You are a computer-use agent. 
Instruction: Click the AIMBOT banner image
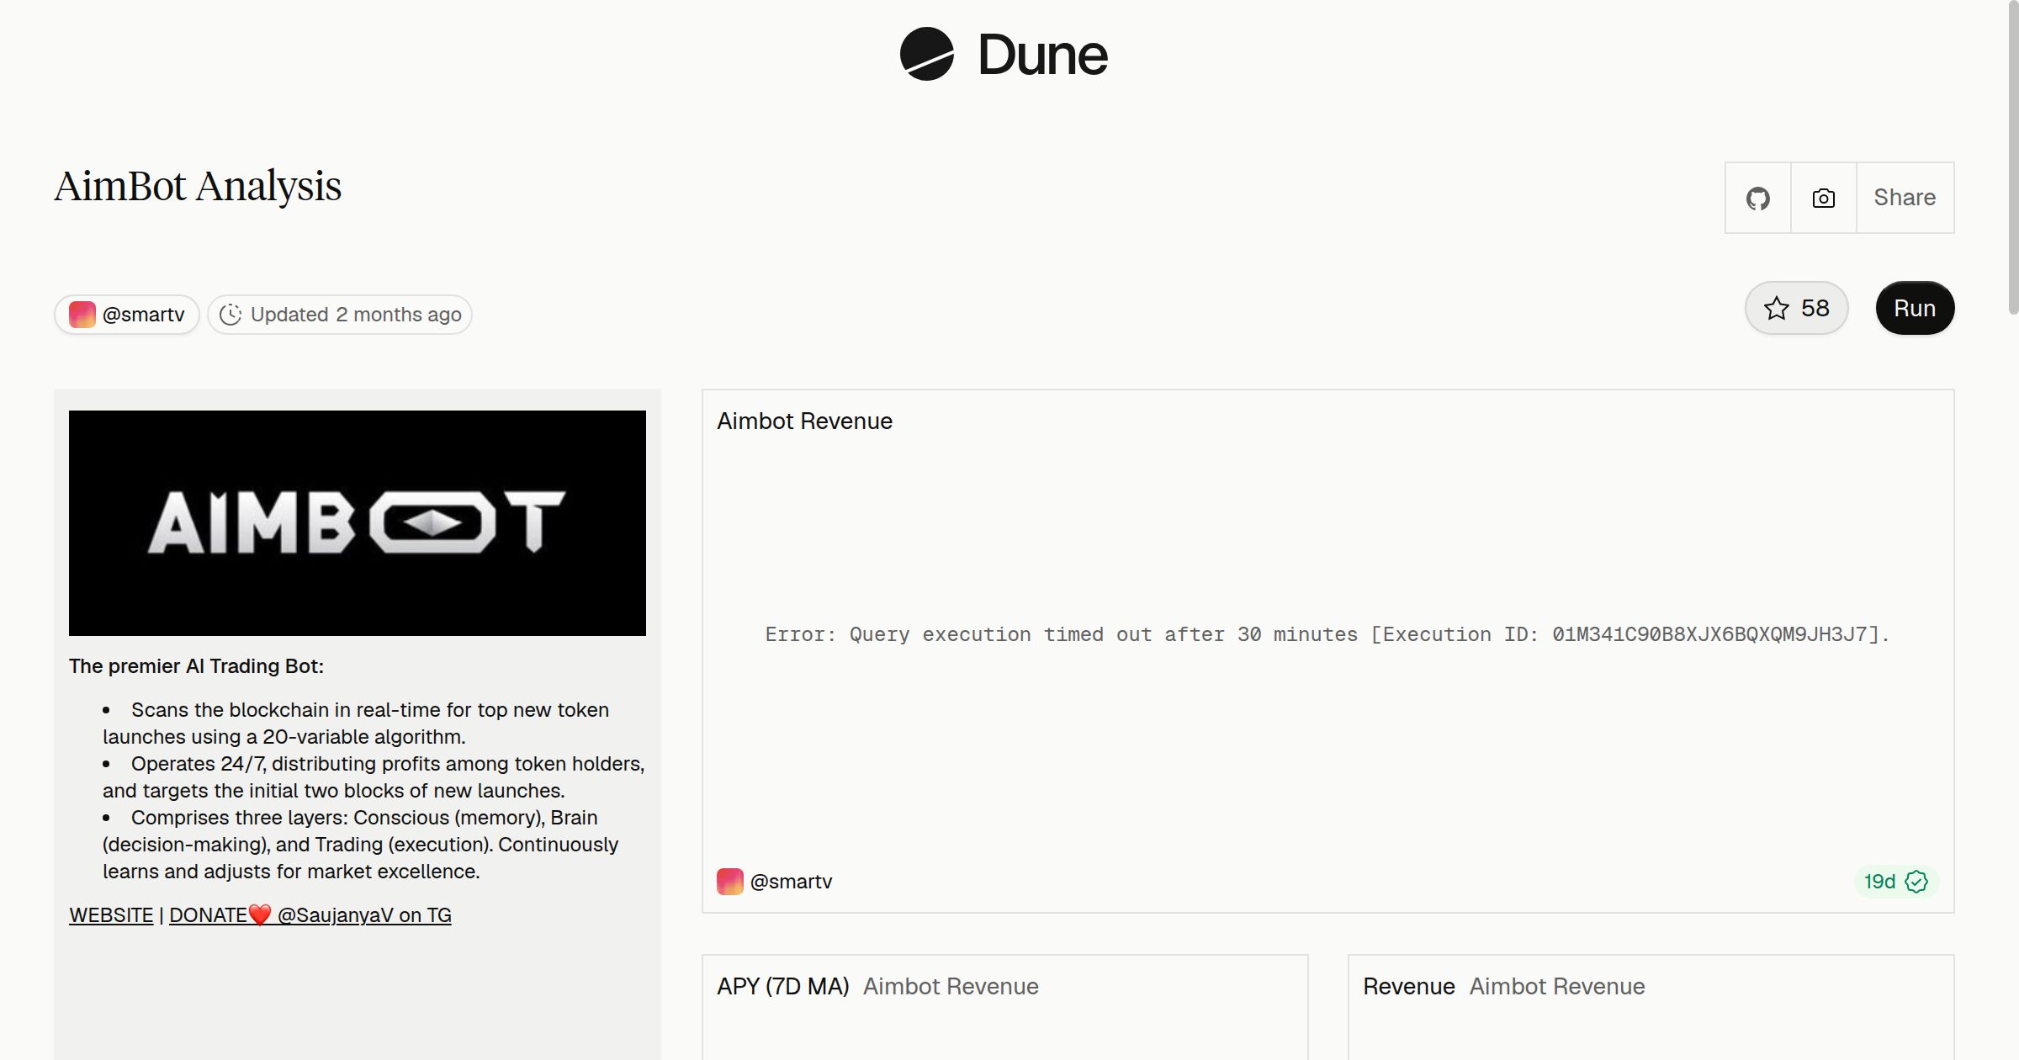click(x=358, y=523)
